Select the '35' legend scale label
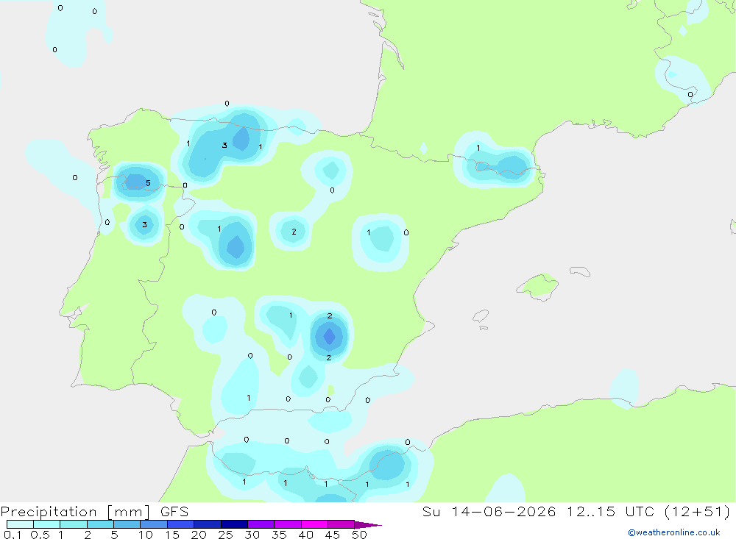 click(279, 535)
